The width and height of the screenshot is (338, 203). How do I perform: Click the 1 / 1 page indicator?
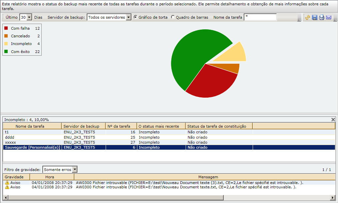[327, 170]
